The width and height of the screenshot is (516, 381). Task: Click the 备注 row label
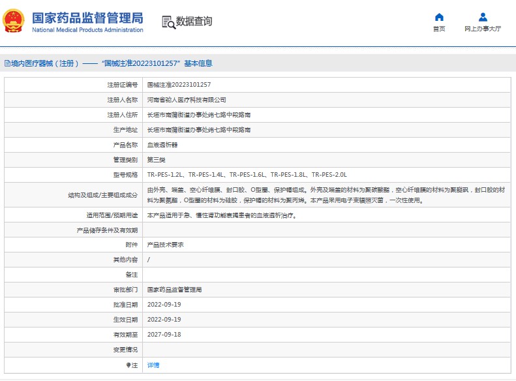coord(132,275)
